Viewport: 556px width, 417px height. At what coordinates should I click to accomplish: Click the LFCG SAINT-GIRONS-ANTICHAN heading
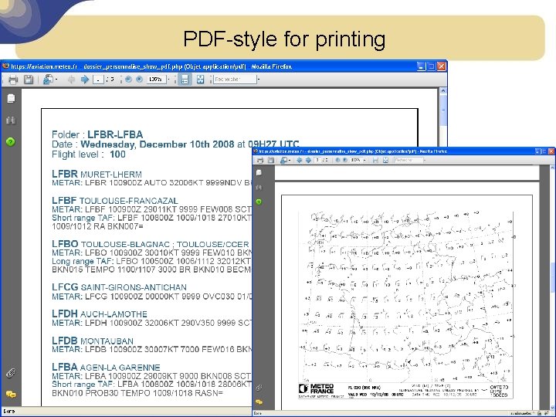pyautogui.click(x=119, y=287)
